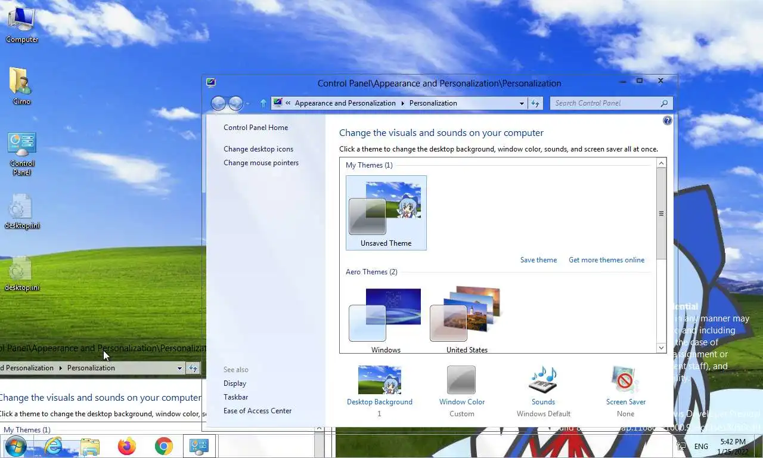Click the Back navigation arrow in Personalization
Image resolution: width=763 pixels, height=458 pixels.
pos(218,103)
